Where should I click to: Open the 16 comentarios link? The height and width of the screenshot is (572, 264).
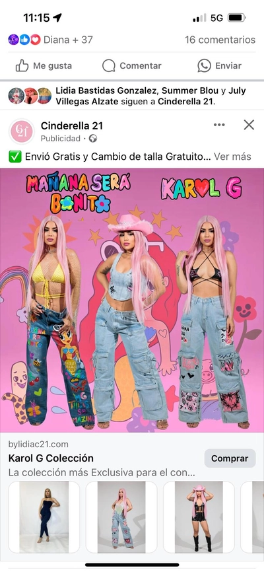220,40
